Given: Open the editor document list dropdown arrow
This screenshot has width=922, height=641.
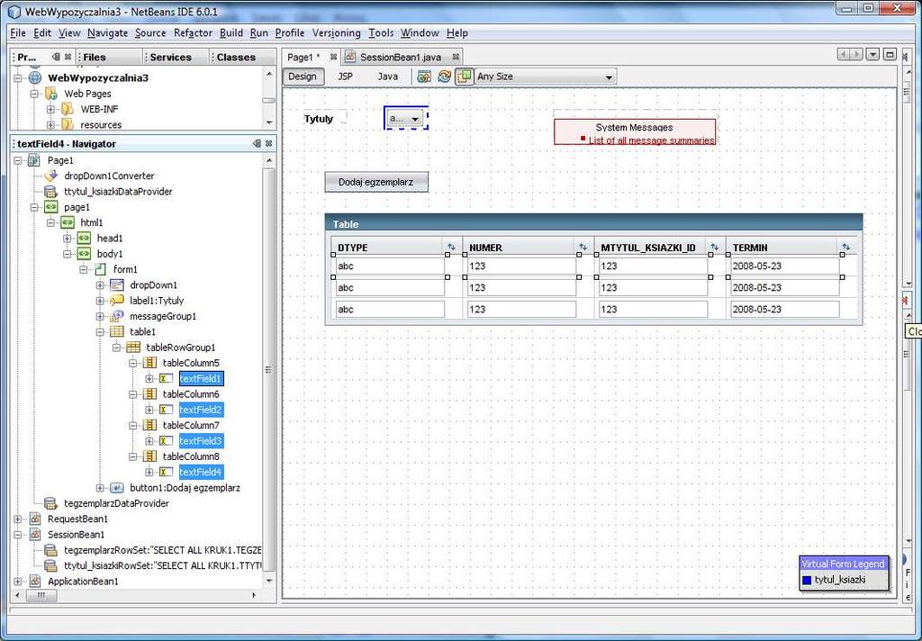Looking at the screenshot, I should (x=872, y=55).
